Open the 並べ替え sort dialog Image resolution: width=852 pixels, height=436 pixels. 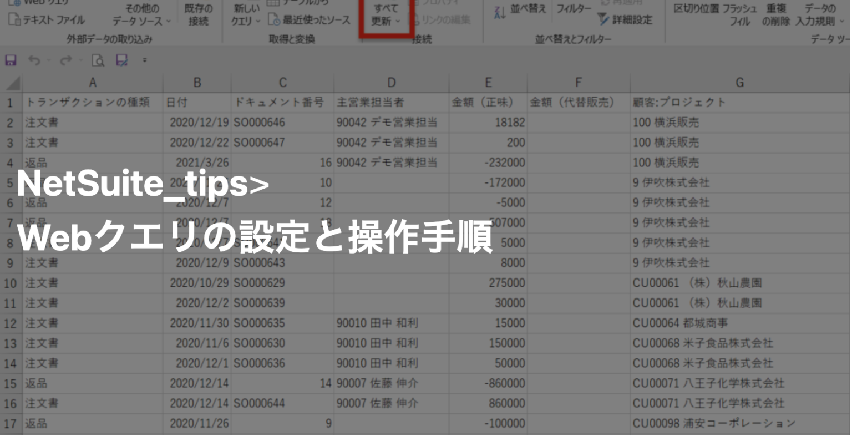527,8
